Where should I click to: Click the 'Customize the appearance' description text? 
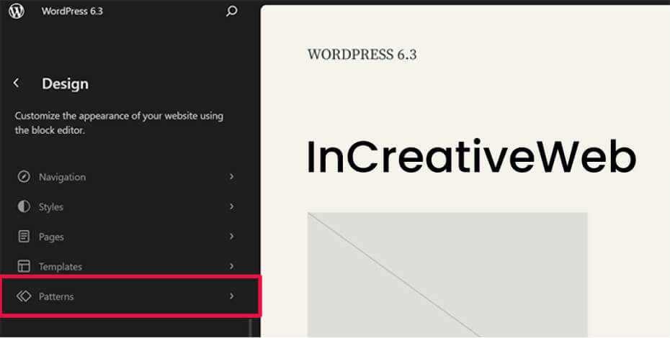[x=119, y=123]
